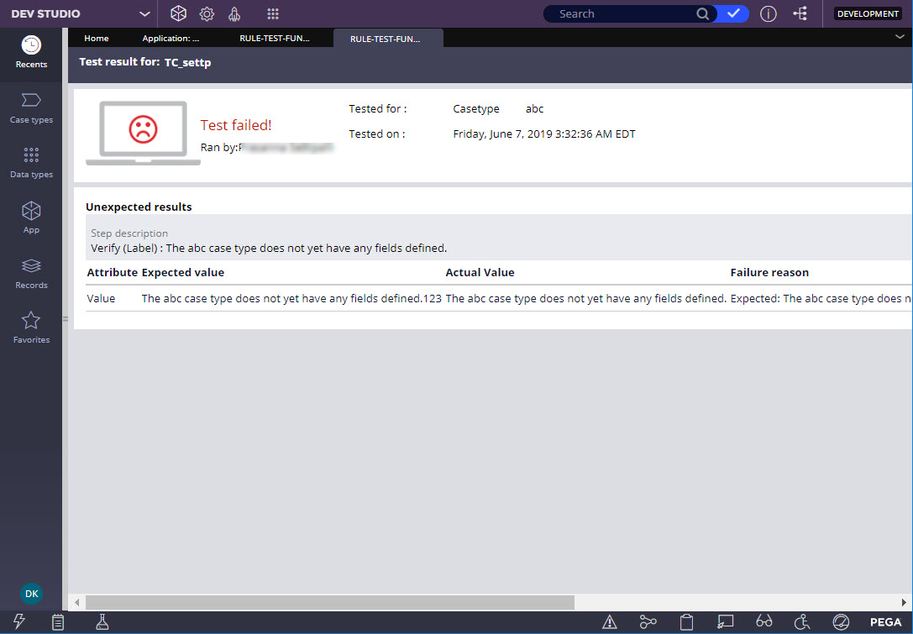Click the flask icon in bottom toolbar

(x=102, y=621)
